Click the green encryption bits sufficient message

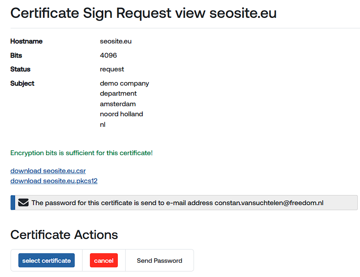click(81, 153)
